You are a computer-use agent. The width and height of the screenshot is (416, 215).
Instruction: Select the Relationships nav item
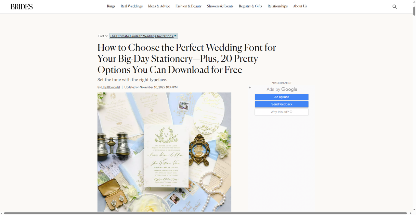pyautogui.click(x=278, y=6)
